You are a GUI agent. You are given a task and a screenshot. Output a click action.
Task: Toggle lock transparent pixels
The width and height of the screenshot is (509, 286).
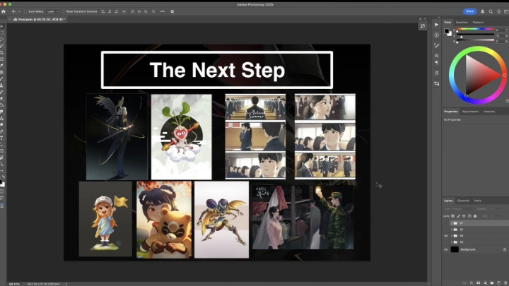click(453, 216)
